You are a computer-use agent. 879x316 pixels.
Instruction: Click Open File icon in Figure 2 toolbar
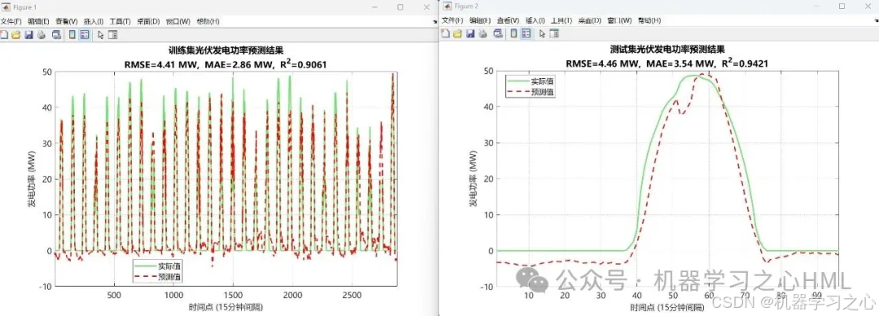coord(457,33)
